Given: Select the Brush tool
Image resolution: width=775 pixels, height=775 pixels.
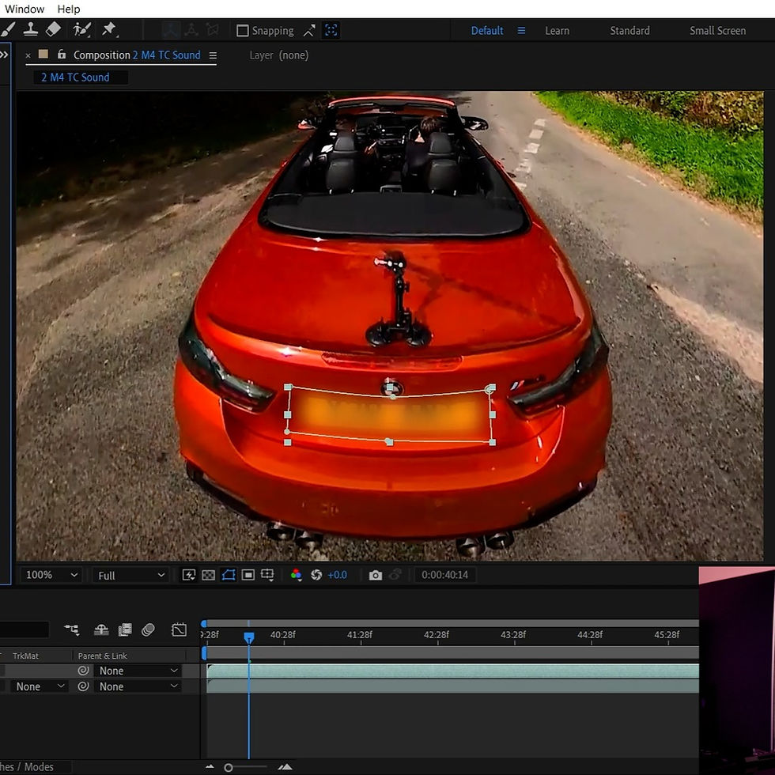Looking at the screenshot, I should coord(8,29).
